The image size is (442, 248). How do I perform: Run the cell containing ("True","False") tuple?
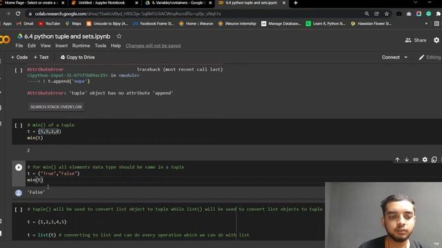(19, 167)
